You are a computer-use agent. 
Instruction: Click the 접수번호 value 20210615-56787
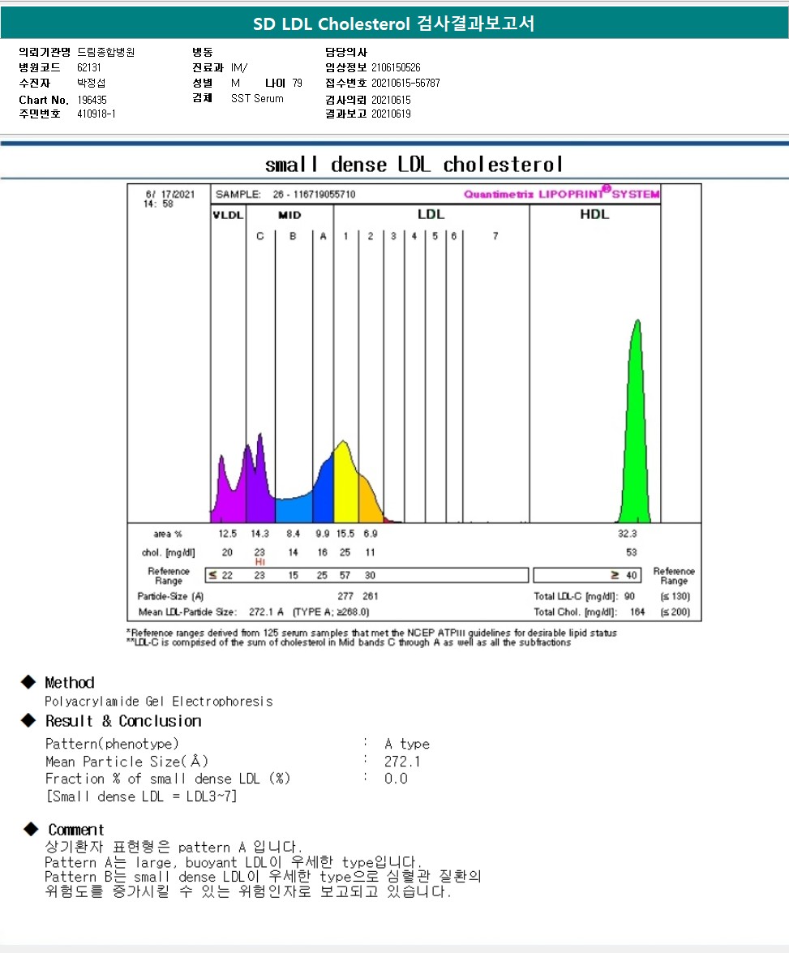(x=405, y=83)
